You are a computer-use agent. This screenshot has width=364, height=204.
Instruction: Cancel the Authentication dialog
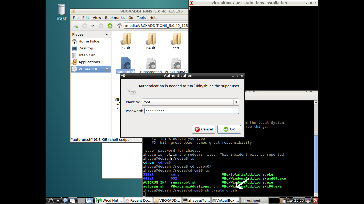pos(204,129)
